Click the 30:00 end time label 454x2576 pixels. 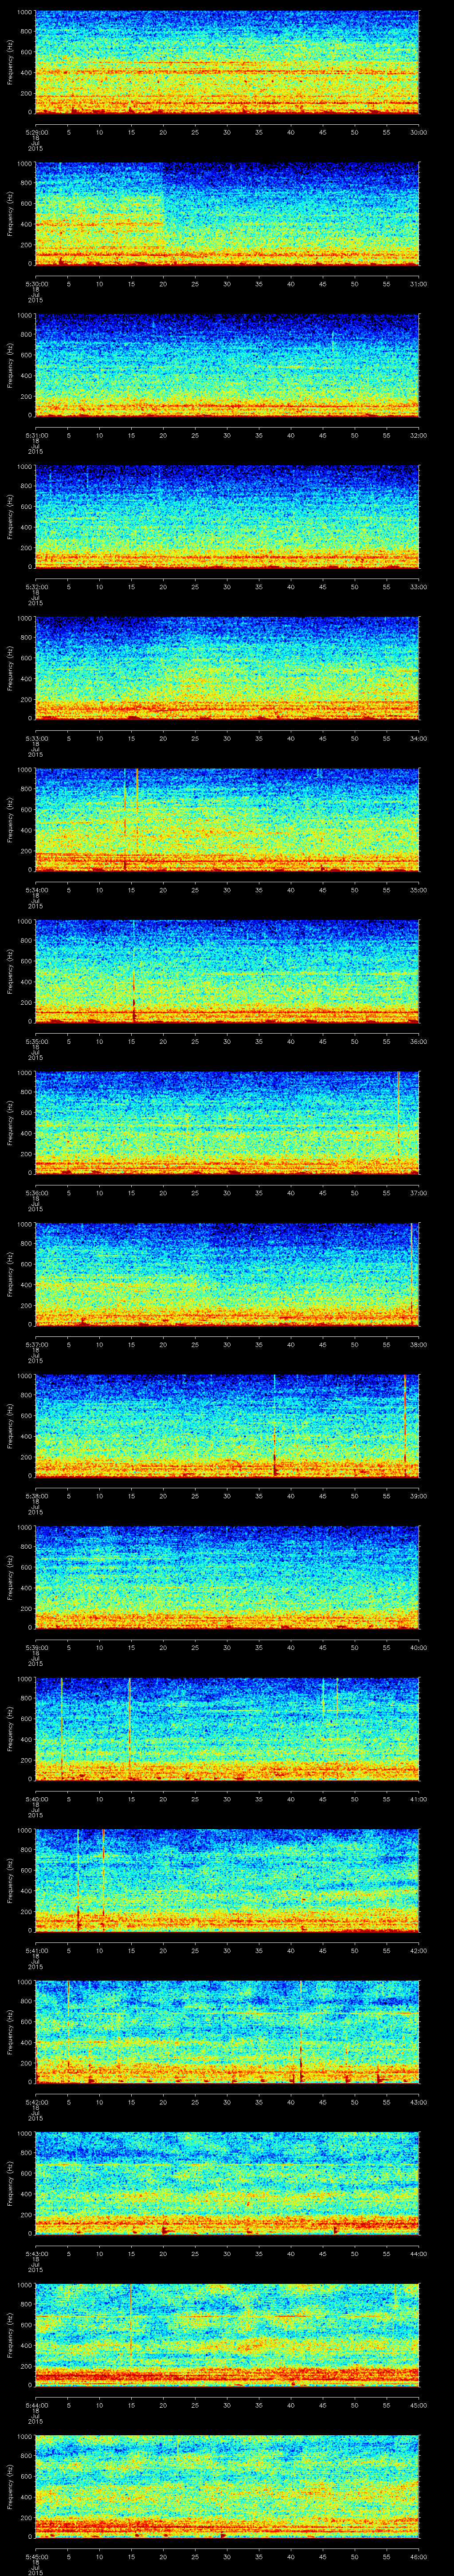(418, 132)
